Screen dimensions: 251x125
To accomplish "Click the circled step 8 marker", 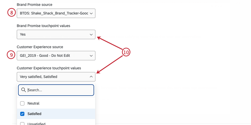I will (x=11, y=13).
